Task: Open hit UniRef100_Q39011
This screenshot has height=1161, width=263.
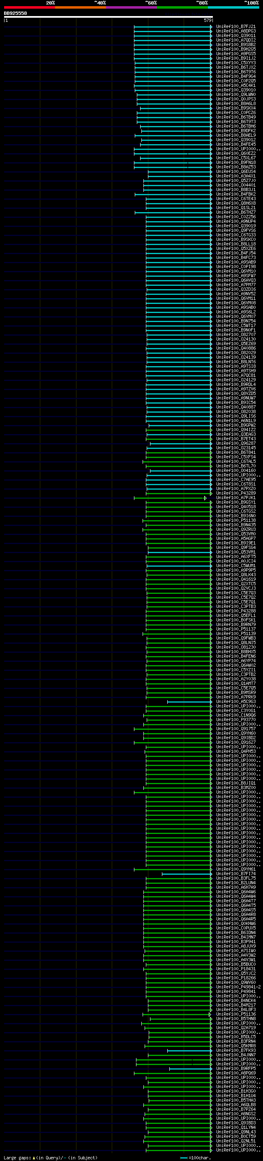Action: coord(235,35)
